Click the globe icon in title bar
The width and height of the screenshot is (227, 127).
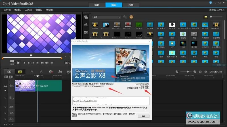pyautogui.click(x=211, y=3)
